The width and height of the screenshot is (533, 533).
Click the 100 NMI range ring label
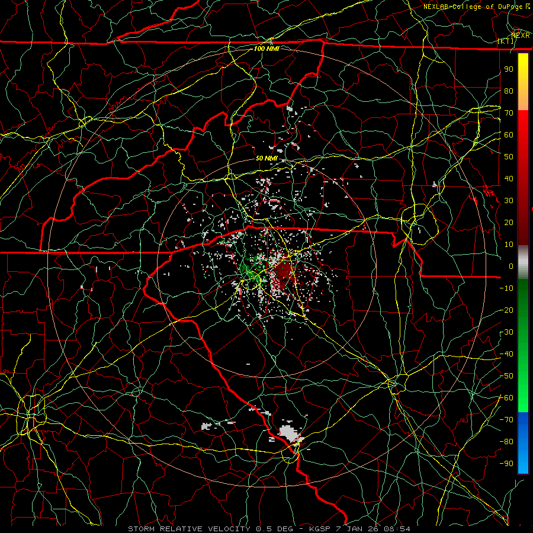pyautogui.click(x=266, y=49)
